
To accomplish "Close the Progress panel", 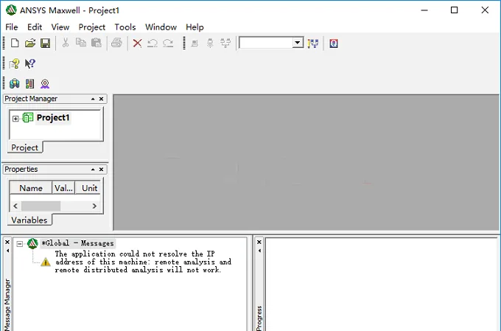I will pyautogui.click(x=259, y=242).
